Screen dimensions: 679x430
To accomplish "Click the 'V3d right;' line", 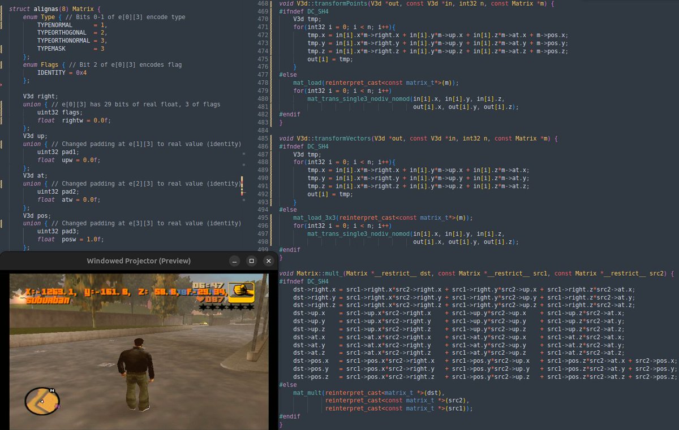I will coord(41,97).
